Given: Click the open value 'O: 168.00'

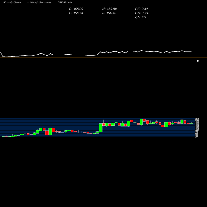Looking at the screenshot, I should tap(76, 9).
